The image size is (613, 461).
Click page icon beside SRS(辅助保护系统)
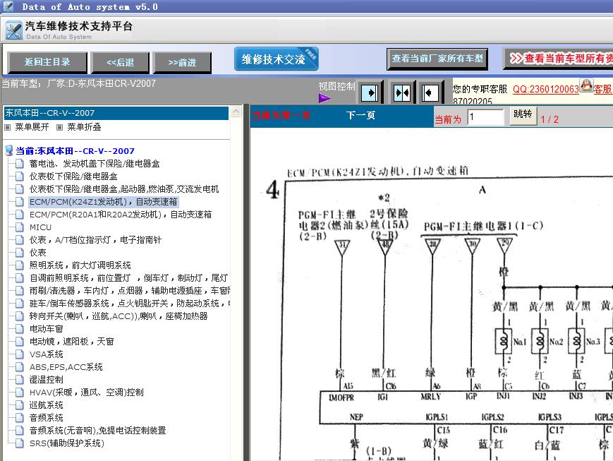pyautogui.click(x=20, y=443)
